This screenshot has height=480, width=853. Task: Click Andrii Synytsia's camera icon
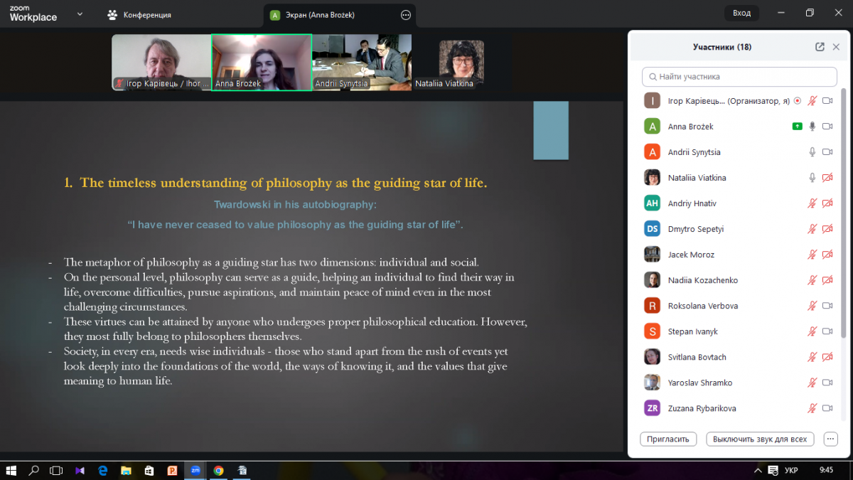[827, 152]
